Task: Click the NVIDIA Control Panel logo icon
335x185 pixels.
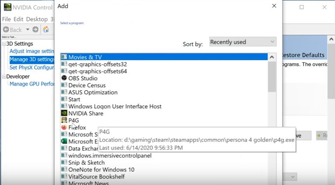Action: [x=8, y=7]
